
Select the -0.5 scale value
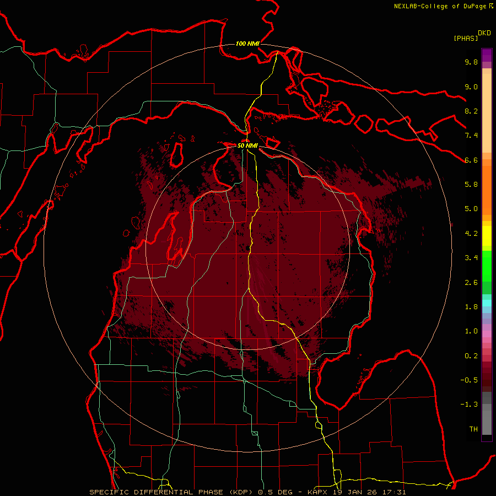pos(469,380)
